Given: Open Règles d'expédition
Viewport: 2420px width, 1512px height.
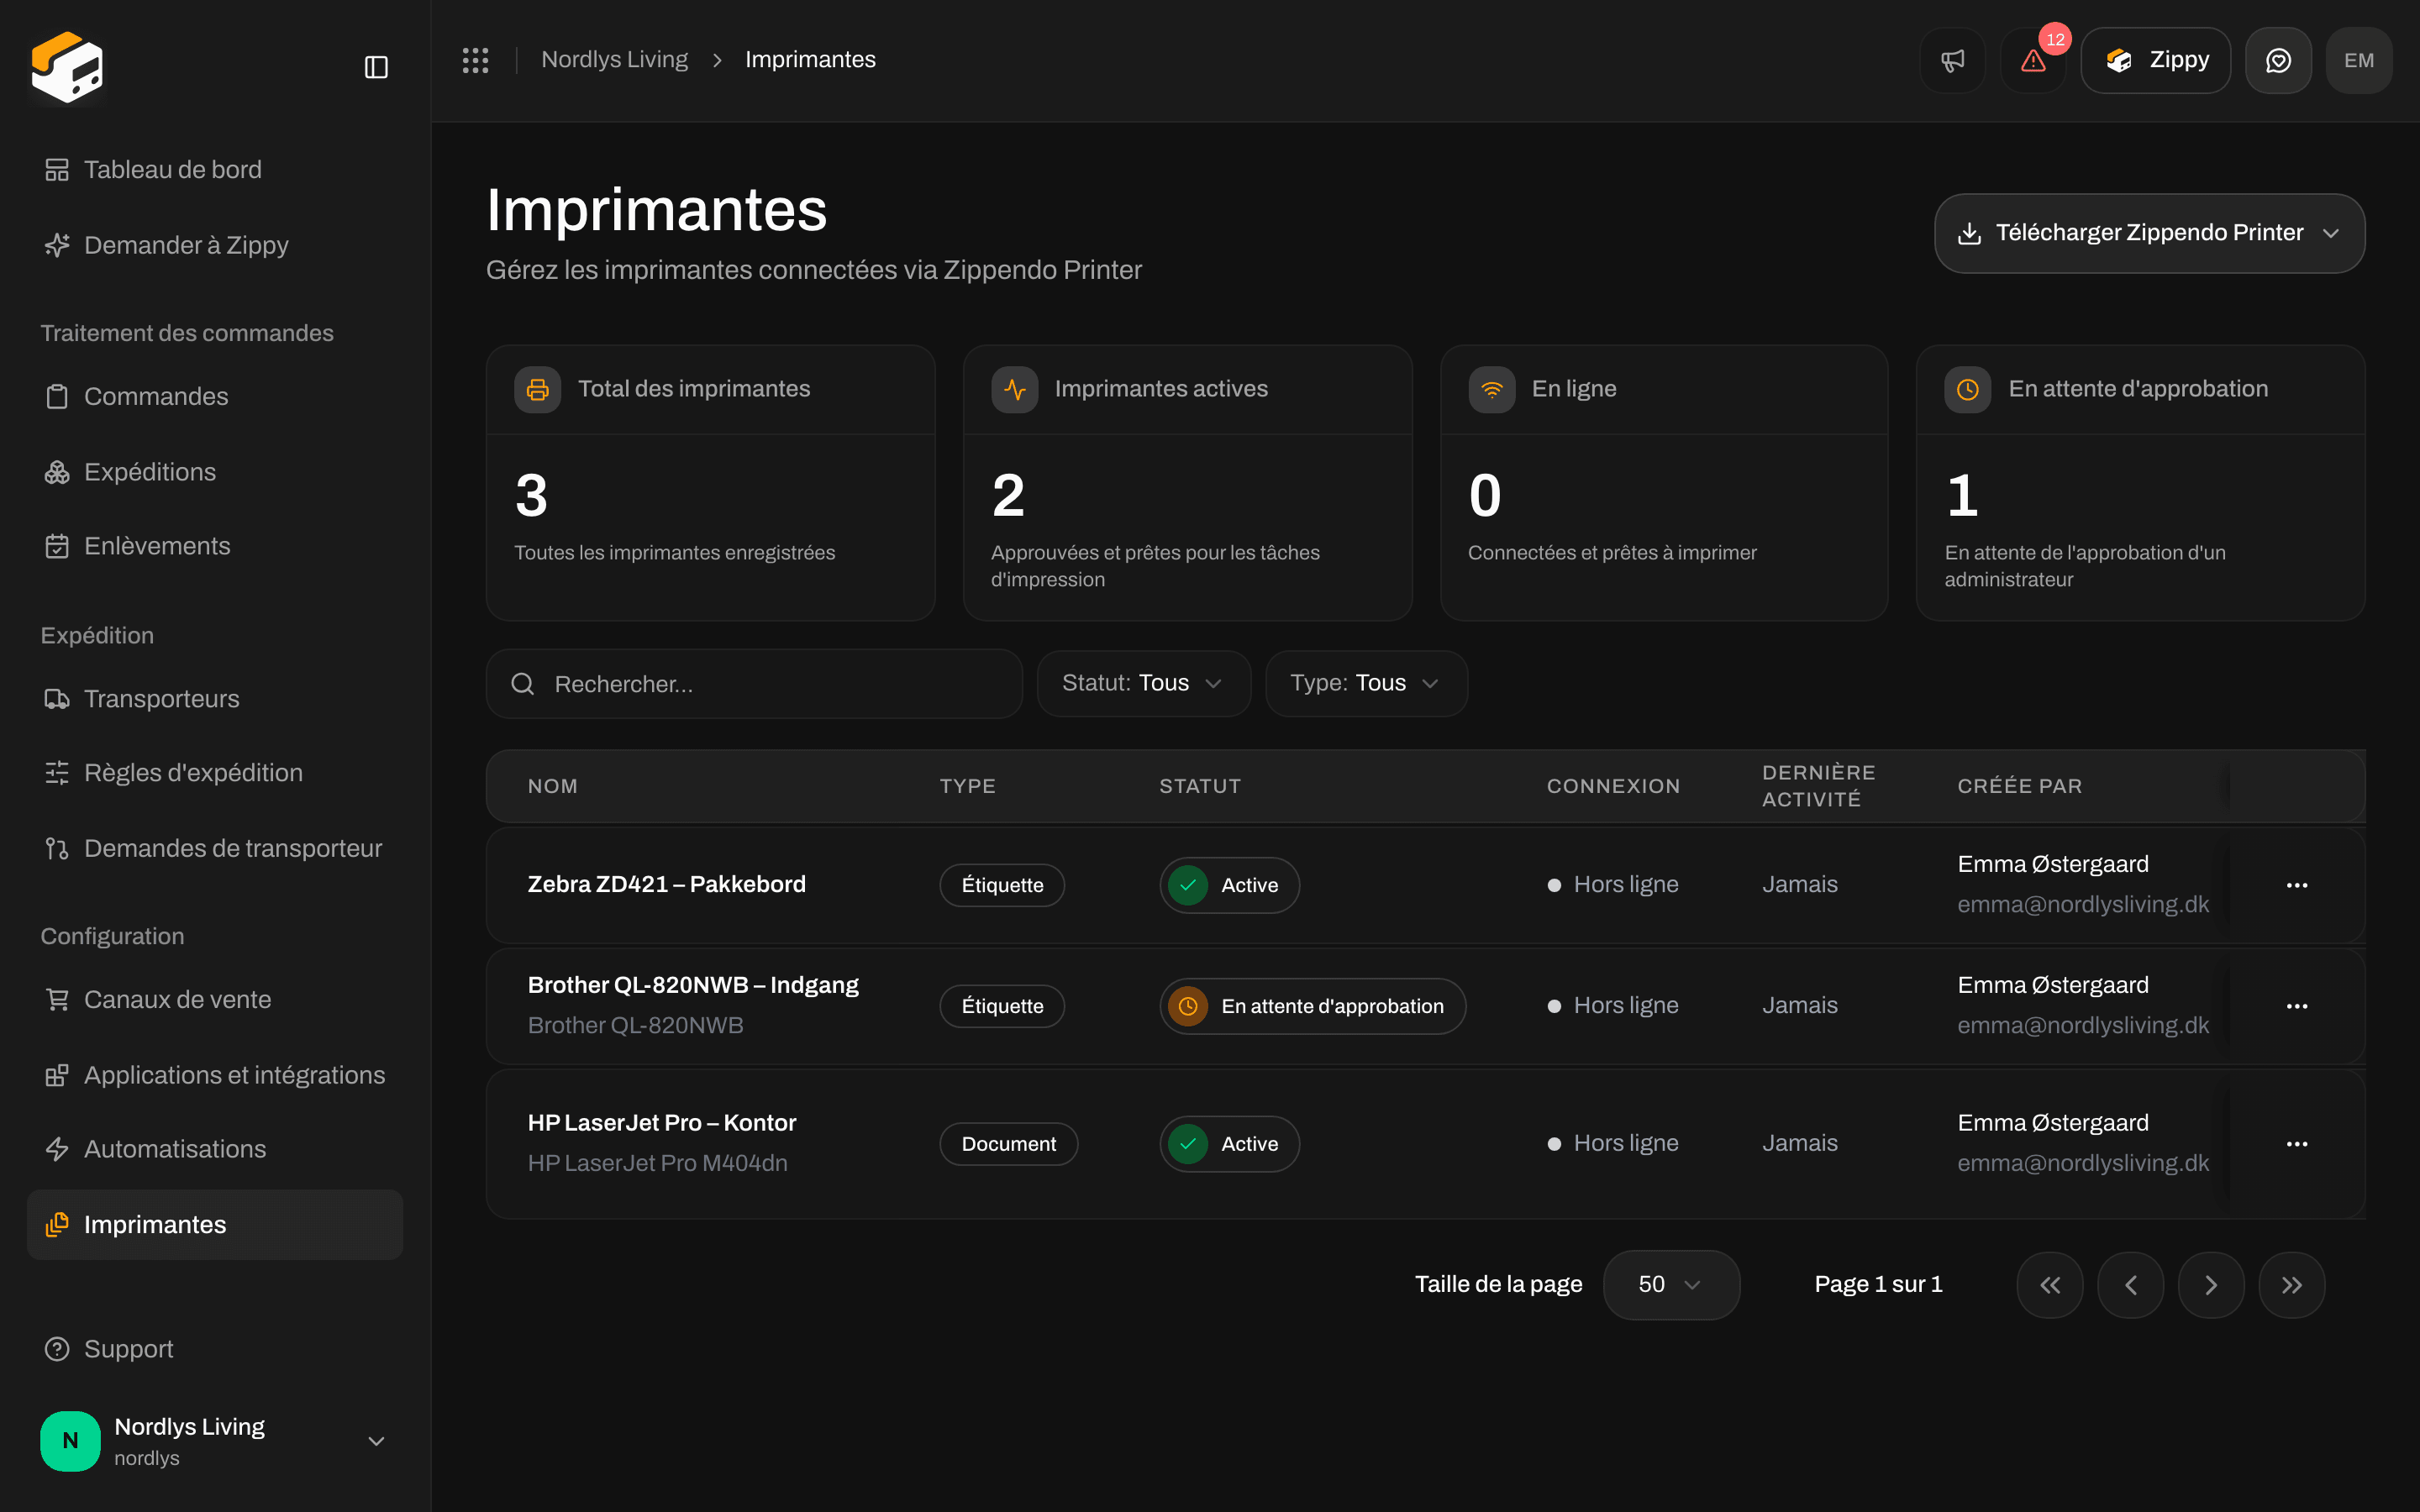Looking at the screenshot, I should pos(215,773).
